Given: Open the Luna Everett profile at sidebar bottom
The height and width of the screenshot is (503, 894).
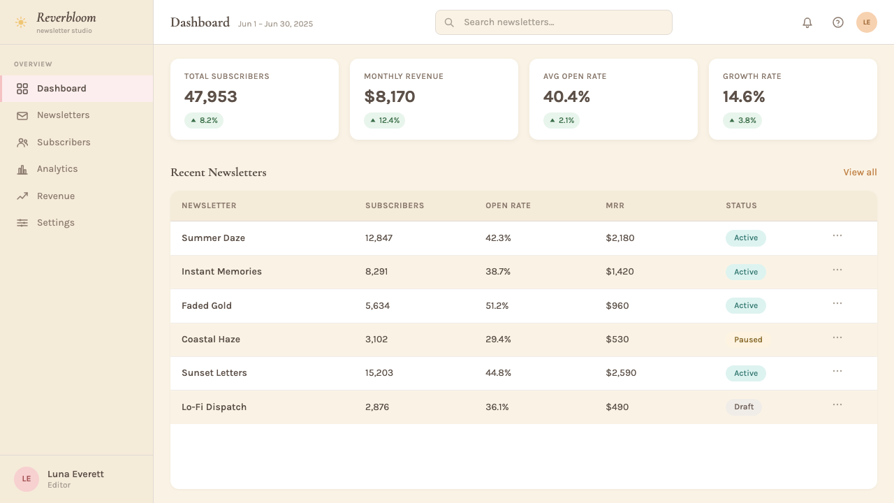Looking at the screenshot, I should click(x=77, y=479).
